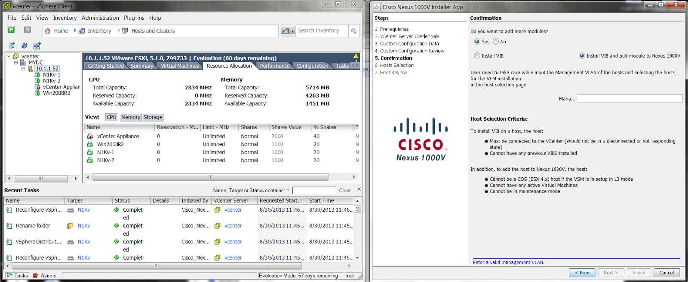Click the Home icon in navigation bar
Image resolution: width=688 pixels, height=282 pixels.
(48, 31)
